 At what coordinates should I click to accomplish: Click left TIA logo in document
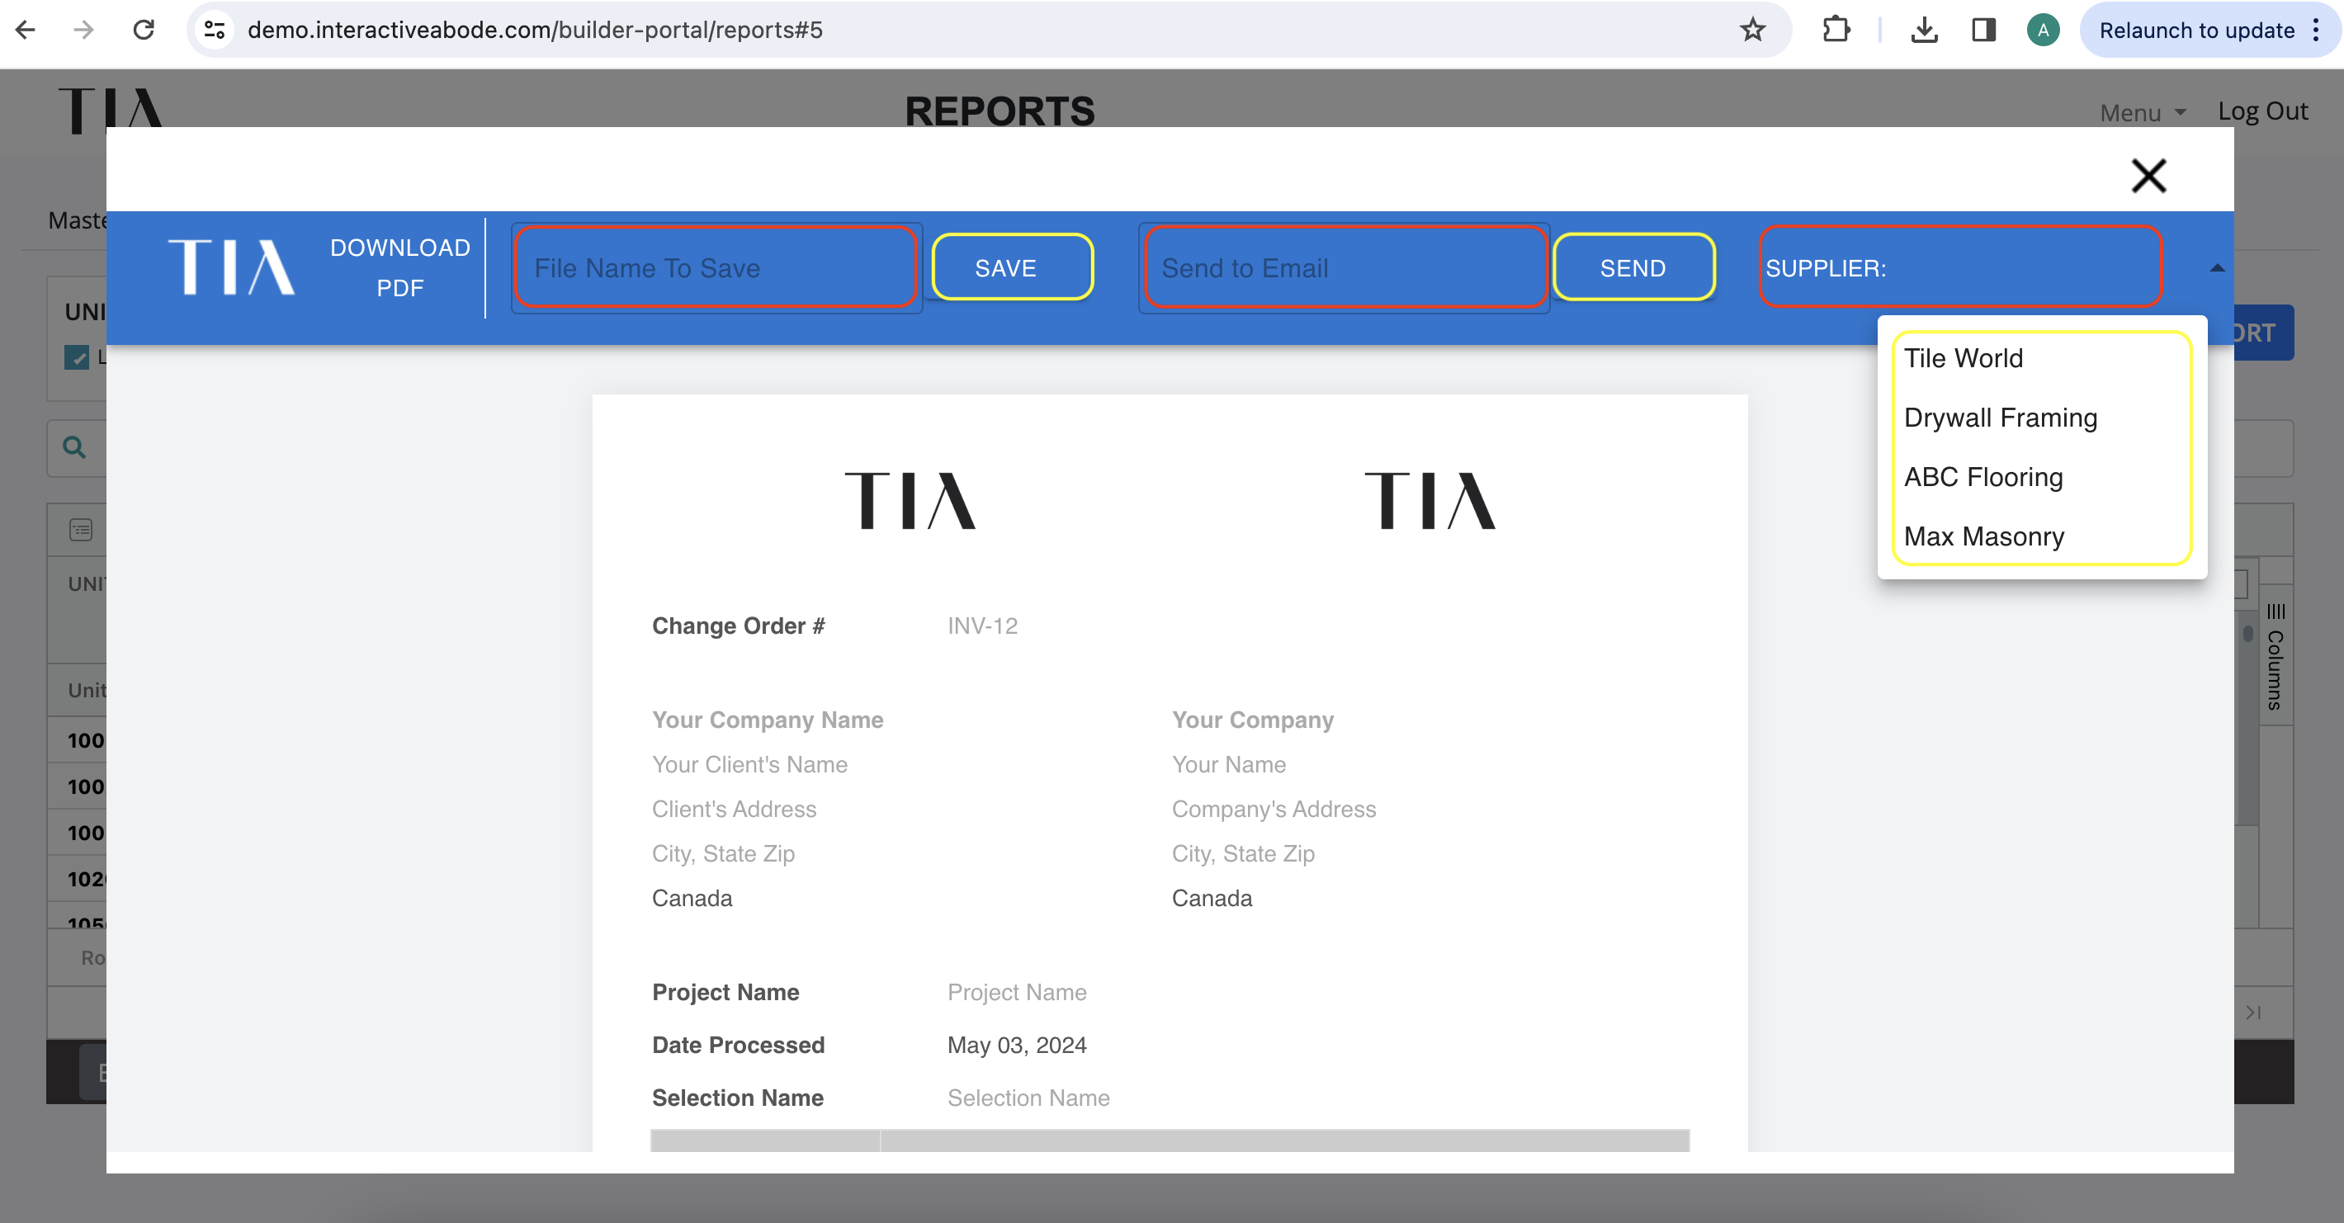910,500
